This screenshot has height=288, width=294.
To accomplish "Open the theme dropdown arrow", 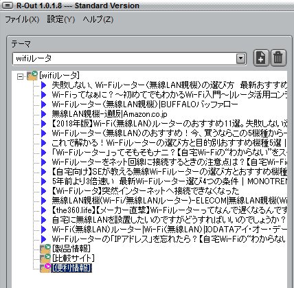I will (x=240, y=58).
